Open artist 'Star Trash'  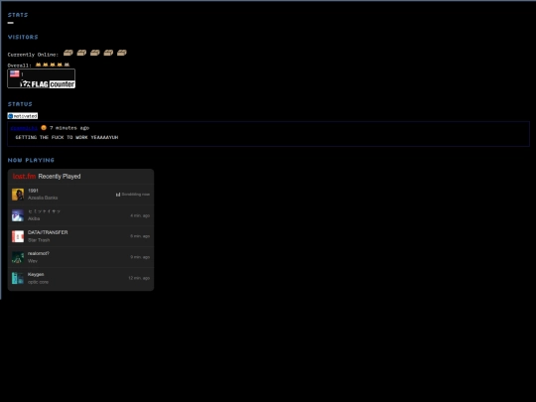pyautogui.click(x=39, y=240)
